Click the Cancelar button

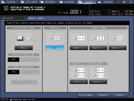click(x=103, y=95)
